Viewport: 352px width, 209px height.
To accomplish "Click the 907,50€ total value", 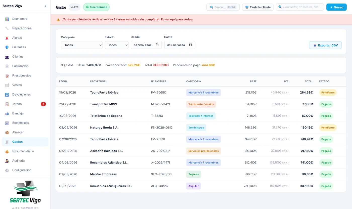I will pos(306,186).
